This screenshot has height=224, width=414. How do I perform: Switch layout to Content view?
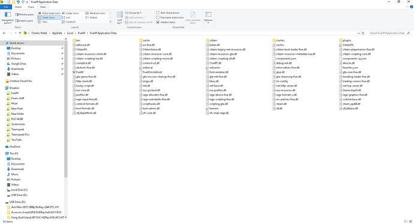(x=68, y=22)
